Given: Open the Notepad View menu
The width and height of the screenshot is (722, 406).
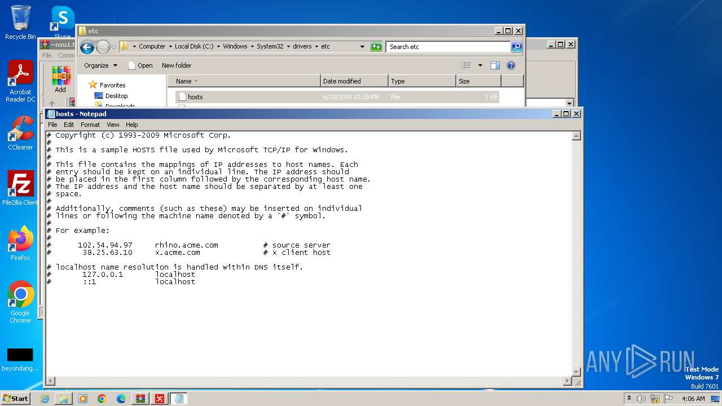Looking at the screenshot, I should [x=113, y=125].
